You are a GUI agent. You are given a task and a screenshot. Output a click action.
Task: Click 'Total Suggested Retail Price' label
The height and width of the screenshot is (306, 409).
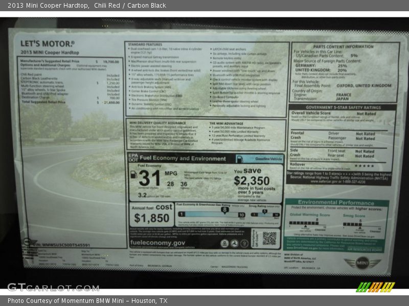[43, 101]
